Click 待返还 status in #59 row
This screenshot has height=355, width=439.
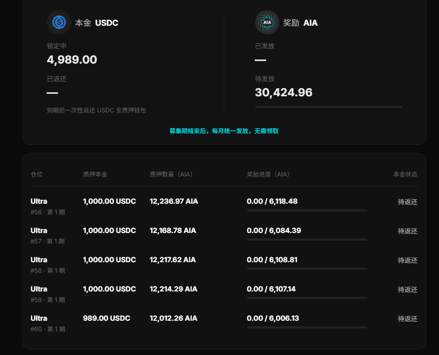[408, 289]
